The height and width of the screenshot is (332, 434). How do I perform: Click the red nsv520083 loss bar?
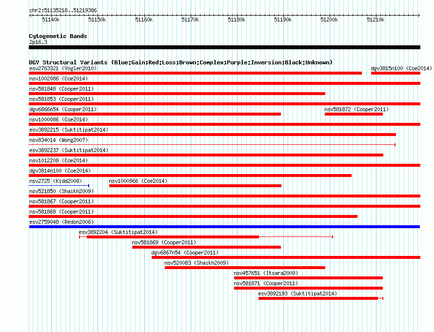pos(245,268)
